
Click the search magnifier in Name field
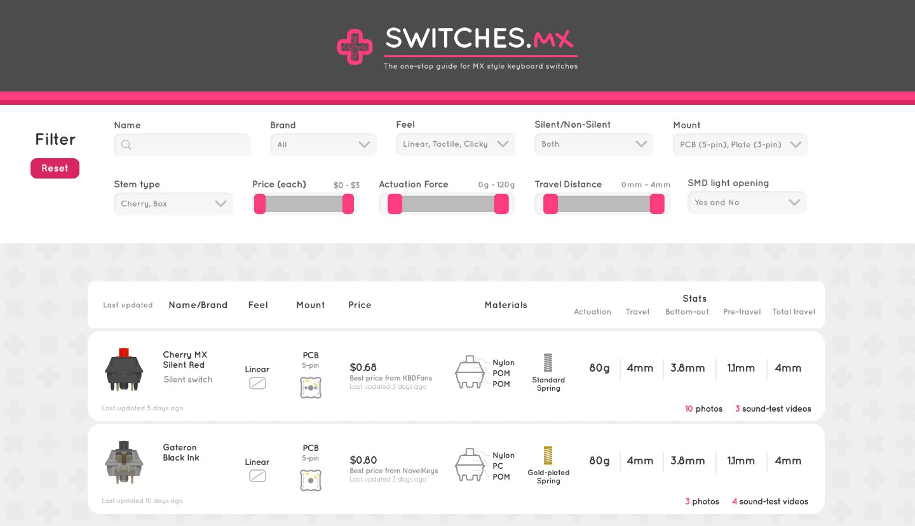(x=126, y=145)
